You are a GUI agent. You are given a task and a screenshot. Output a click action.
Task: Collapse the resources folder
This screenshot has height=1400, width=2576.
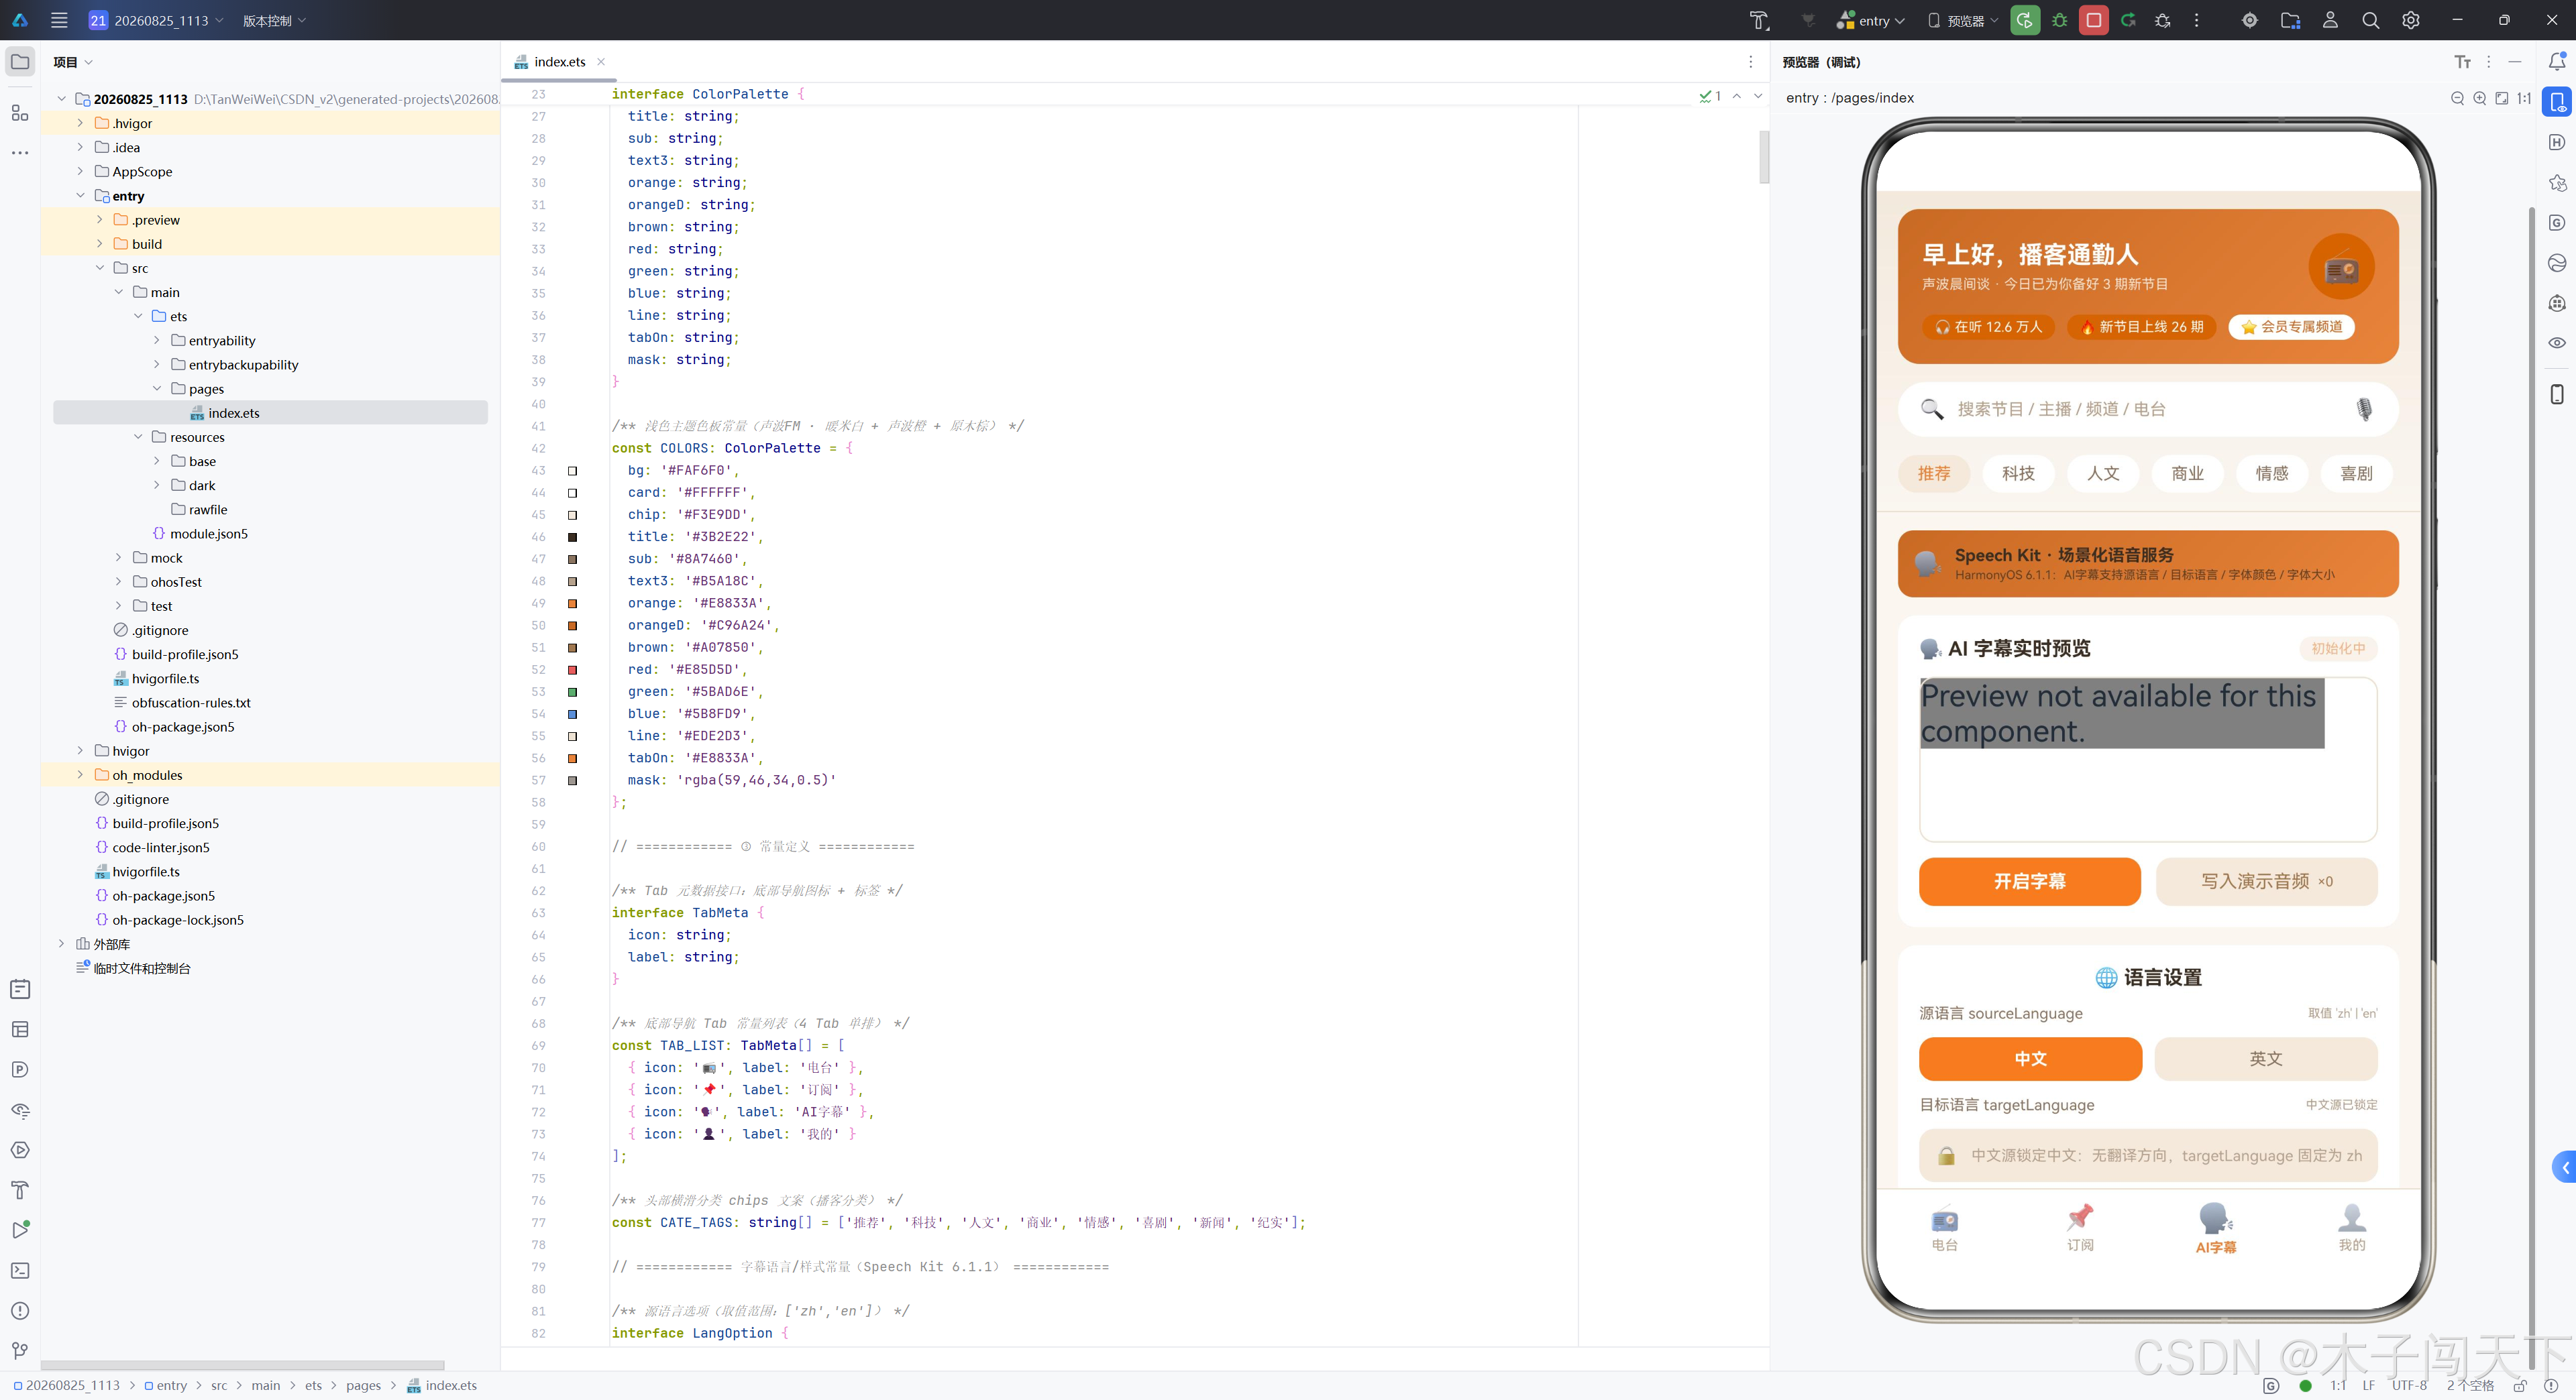click(x=138, y=436)
